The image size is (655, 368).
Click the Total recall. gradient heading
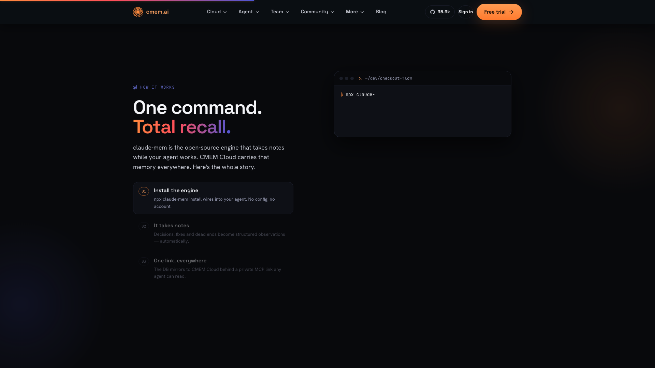point(182,127)
